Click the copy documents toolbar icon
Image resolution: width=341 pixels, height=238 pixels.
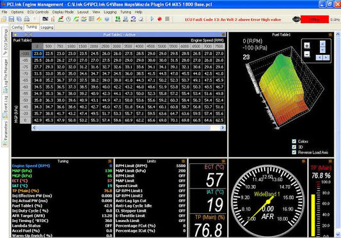(19, 19)
